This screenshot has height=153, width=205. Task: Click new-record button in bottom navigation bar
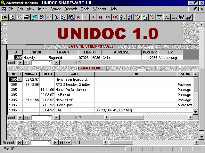click(x=68, y=142)
